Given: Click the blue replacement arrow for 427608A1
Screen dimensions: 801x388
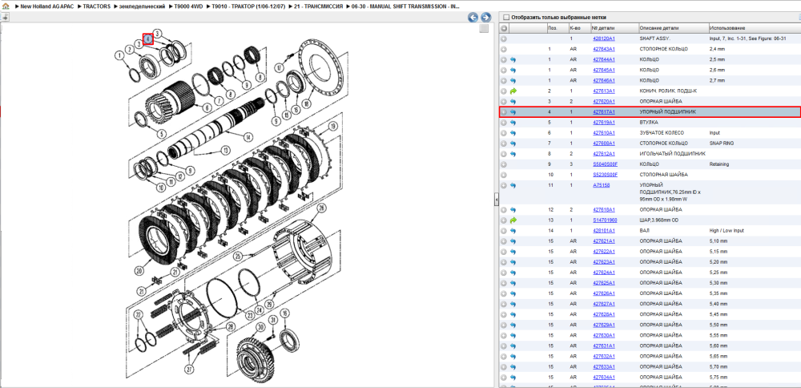Looking at the screenshot, I should coord(513,143).
